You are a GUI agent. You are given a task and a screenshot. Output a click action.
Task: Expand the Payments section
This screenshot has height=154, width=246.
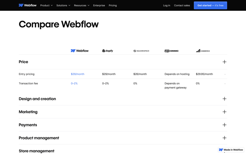[224, 125]
